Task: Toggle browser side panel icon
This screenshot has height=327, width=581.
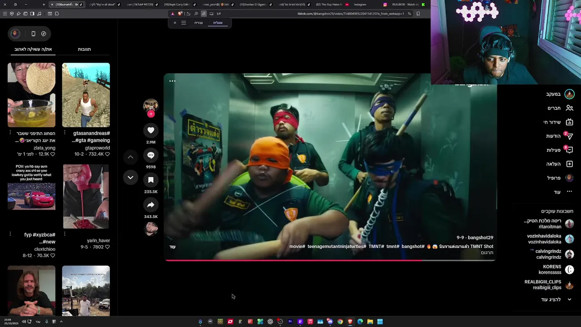Action: click(x=32, y=14)
